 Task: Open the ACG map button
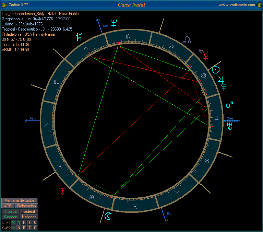[8, 206]
